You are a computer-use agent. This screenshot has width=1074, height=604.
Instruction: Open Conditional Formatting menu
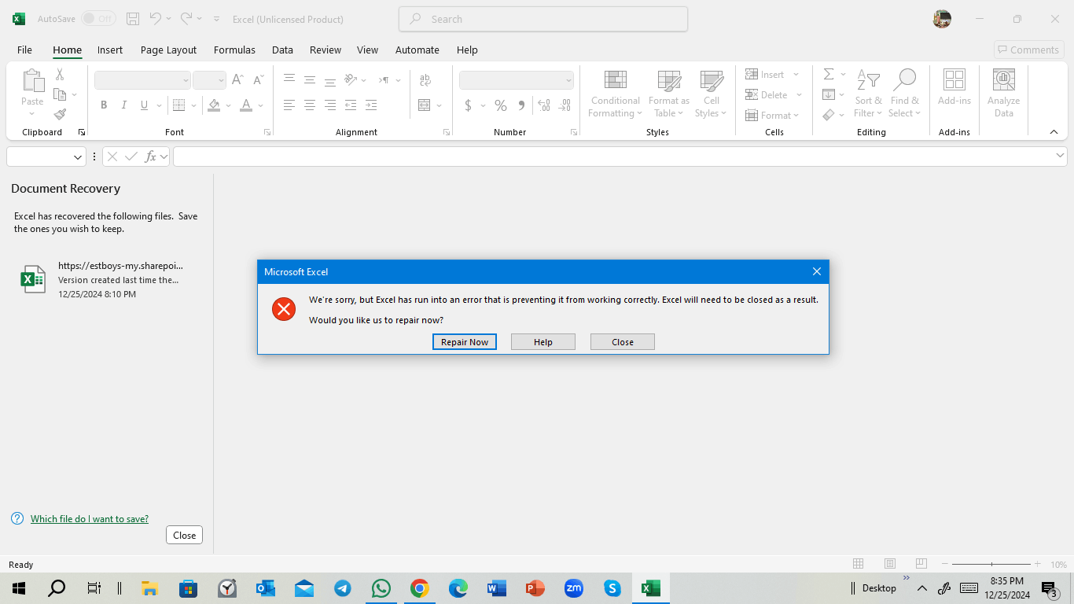coord(615,94)
